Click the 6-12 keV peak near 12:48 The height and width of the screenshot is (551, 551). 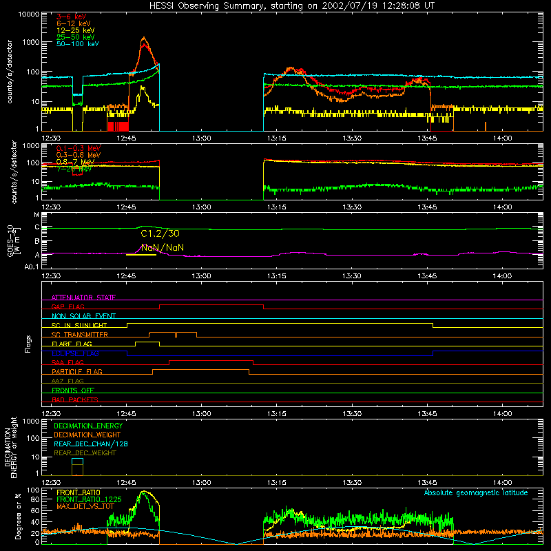tap(143, 38)
